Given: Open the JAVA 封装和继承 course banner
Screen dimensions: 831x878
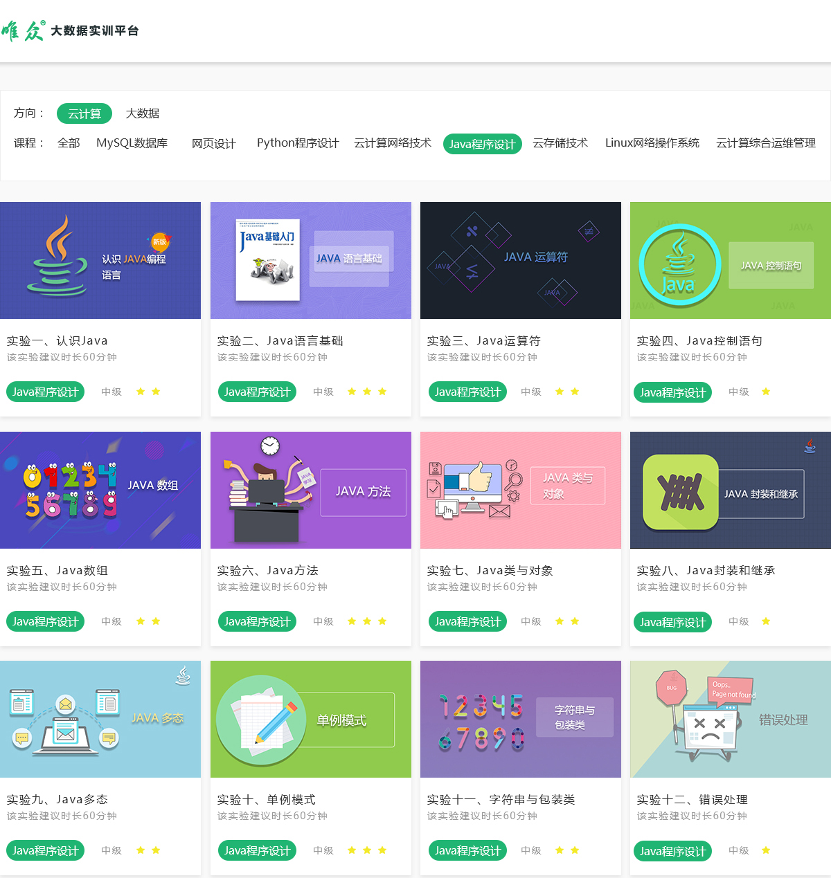Looking at the screenshot, I should point(730,490).
